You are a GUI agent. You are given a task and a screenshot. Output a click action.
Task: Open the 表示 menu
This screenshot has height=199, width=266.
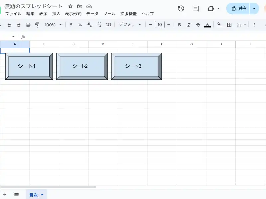click(43, 14)
